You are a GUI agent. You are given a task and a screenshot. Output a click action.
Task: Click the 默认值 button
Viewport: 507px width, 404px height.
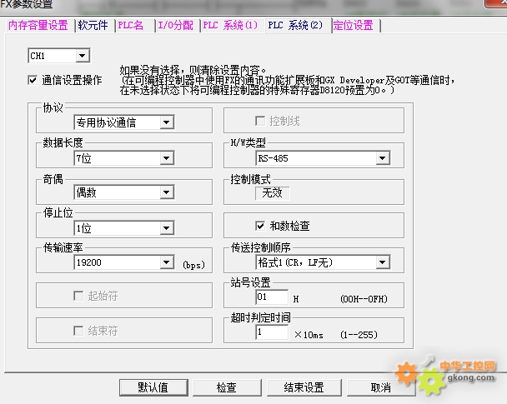[153, 387]
